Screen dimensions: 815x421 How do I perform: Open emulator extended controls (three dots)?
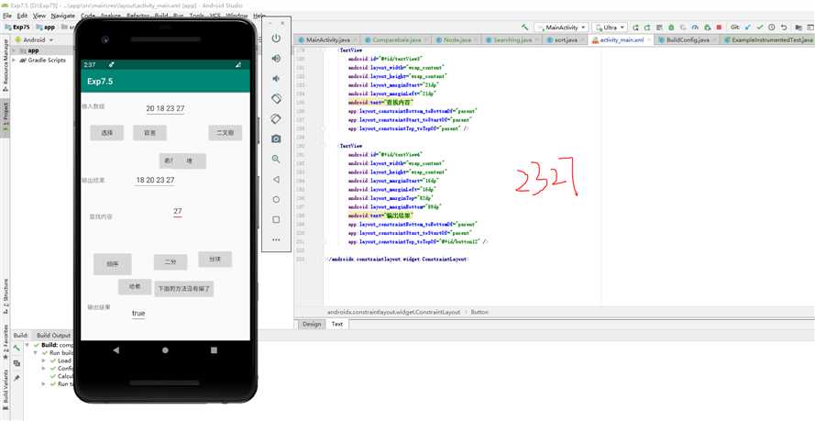point(276,239)
